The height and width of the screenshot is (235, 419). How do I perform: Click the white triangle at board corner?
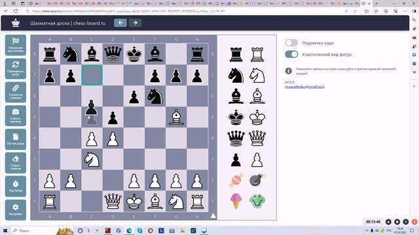[x=213, y=215]
